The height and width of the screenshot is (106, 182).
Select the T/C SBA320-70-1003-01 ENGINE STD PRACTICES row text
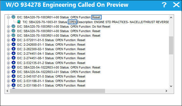(x=96, y=22)
